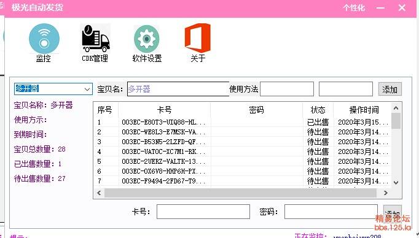Focus the bottom 密码 input field

331,212
